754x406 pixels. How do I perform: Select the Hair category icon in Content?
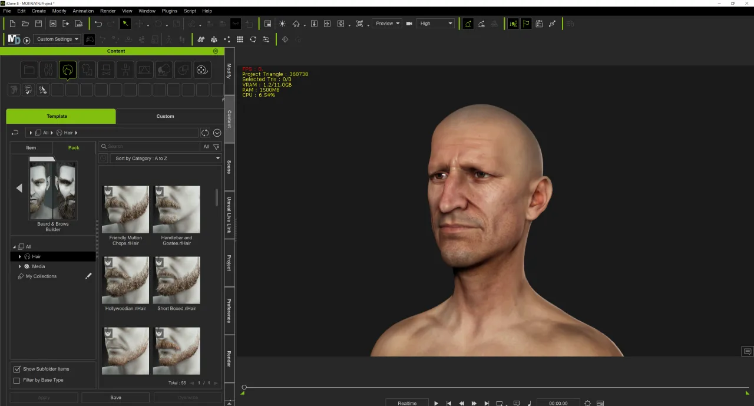[x=68, y=70]
